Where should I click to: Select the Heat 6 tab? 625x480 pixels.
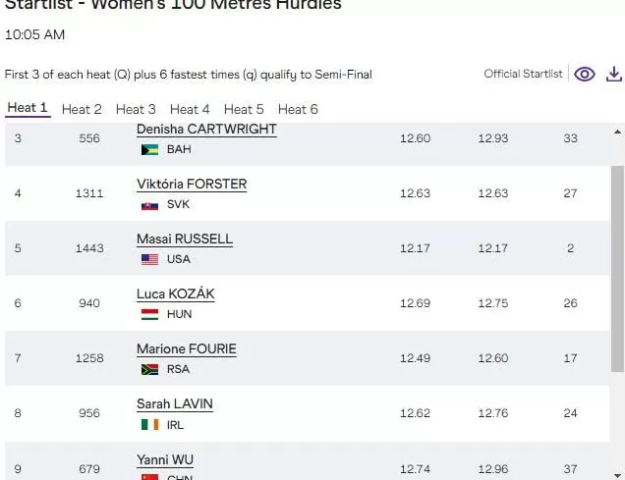coord(298,109)
